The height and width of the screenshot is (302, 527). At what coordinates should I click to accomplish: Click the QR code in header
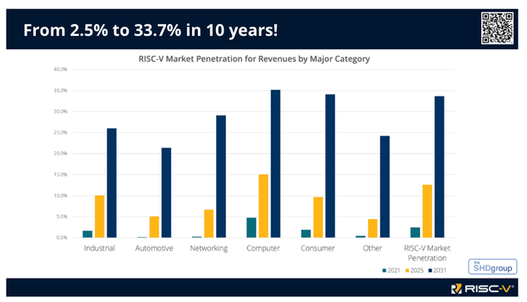click(x=497, y=28)
